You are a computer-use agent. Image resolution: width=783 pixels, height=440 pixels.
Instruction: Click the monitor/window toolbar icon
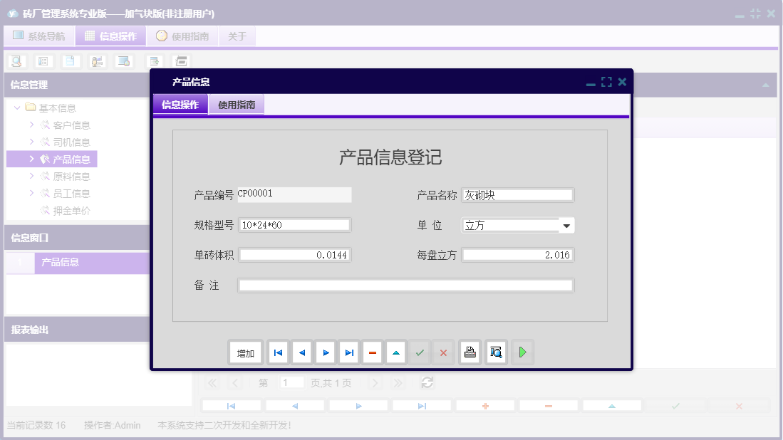123,61
